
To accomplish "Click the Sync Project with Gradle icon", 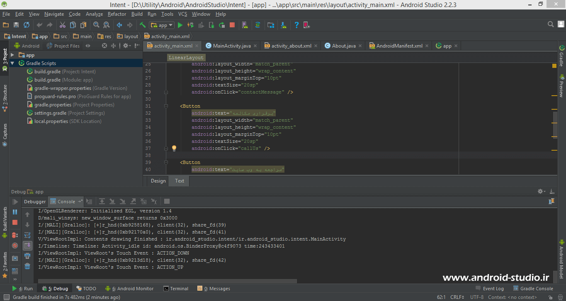I will pos(257,25).
